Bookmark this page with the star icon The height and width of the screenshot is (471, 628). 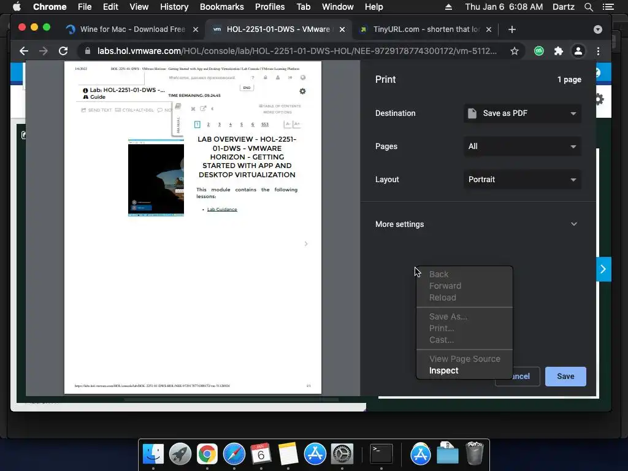pos(515,51)
